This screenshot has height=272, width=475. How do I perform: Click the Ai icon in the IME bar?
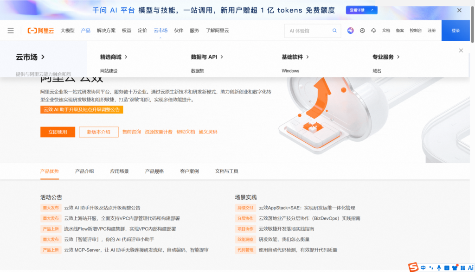tap(470, 268)
